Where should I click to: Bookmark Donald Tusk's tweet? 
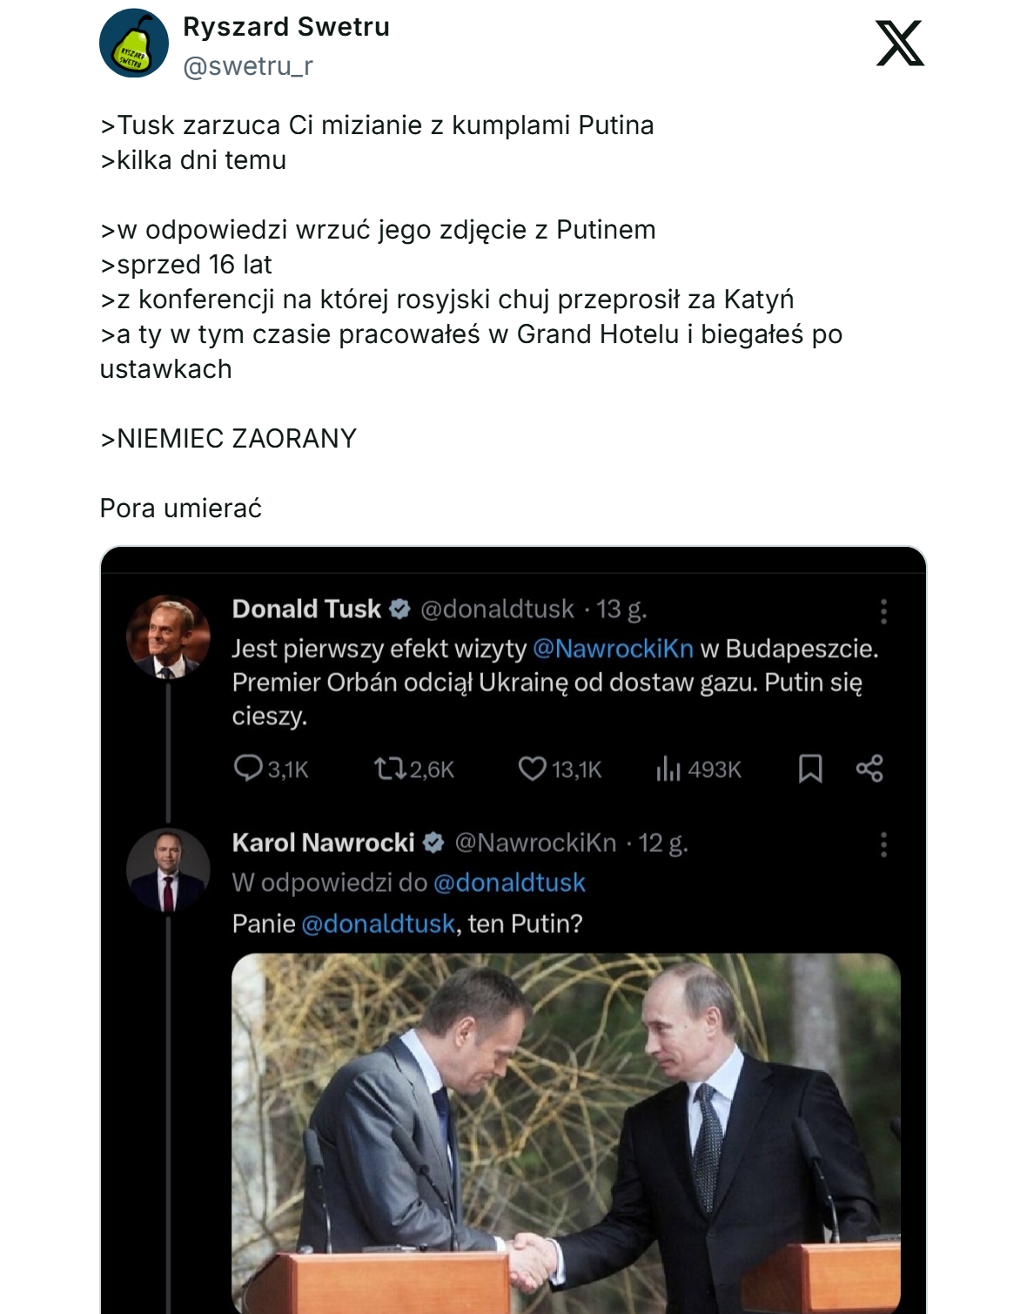click(810, 768)
